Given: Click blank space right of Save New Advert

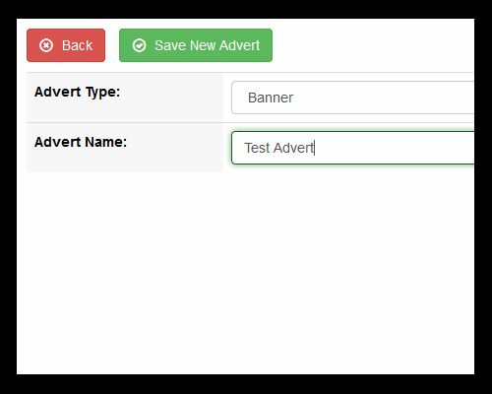Looking at the screenshot, I should tap(373, 45).
